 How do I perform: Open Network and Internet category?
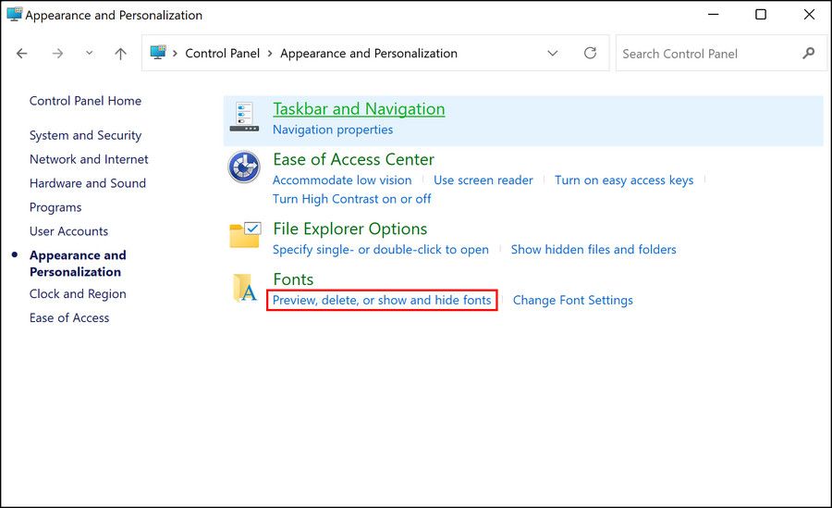coord(89,159)
